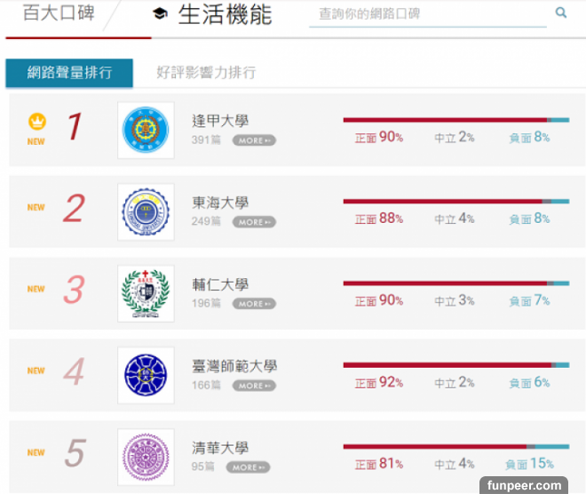Switch to 網路聲量排行 tab
Image resolution: width=586 pixels, height=494 pixels.
point(69,73)
